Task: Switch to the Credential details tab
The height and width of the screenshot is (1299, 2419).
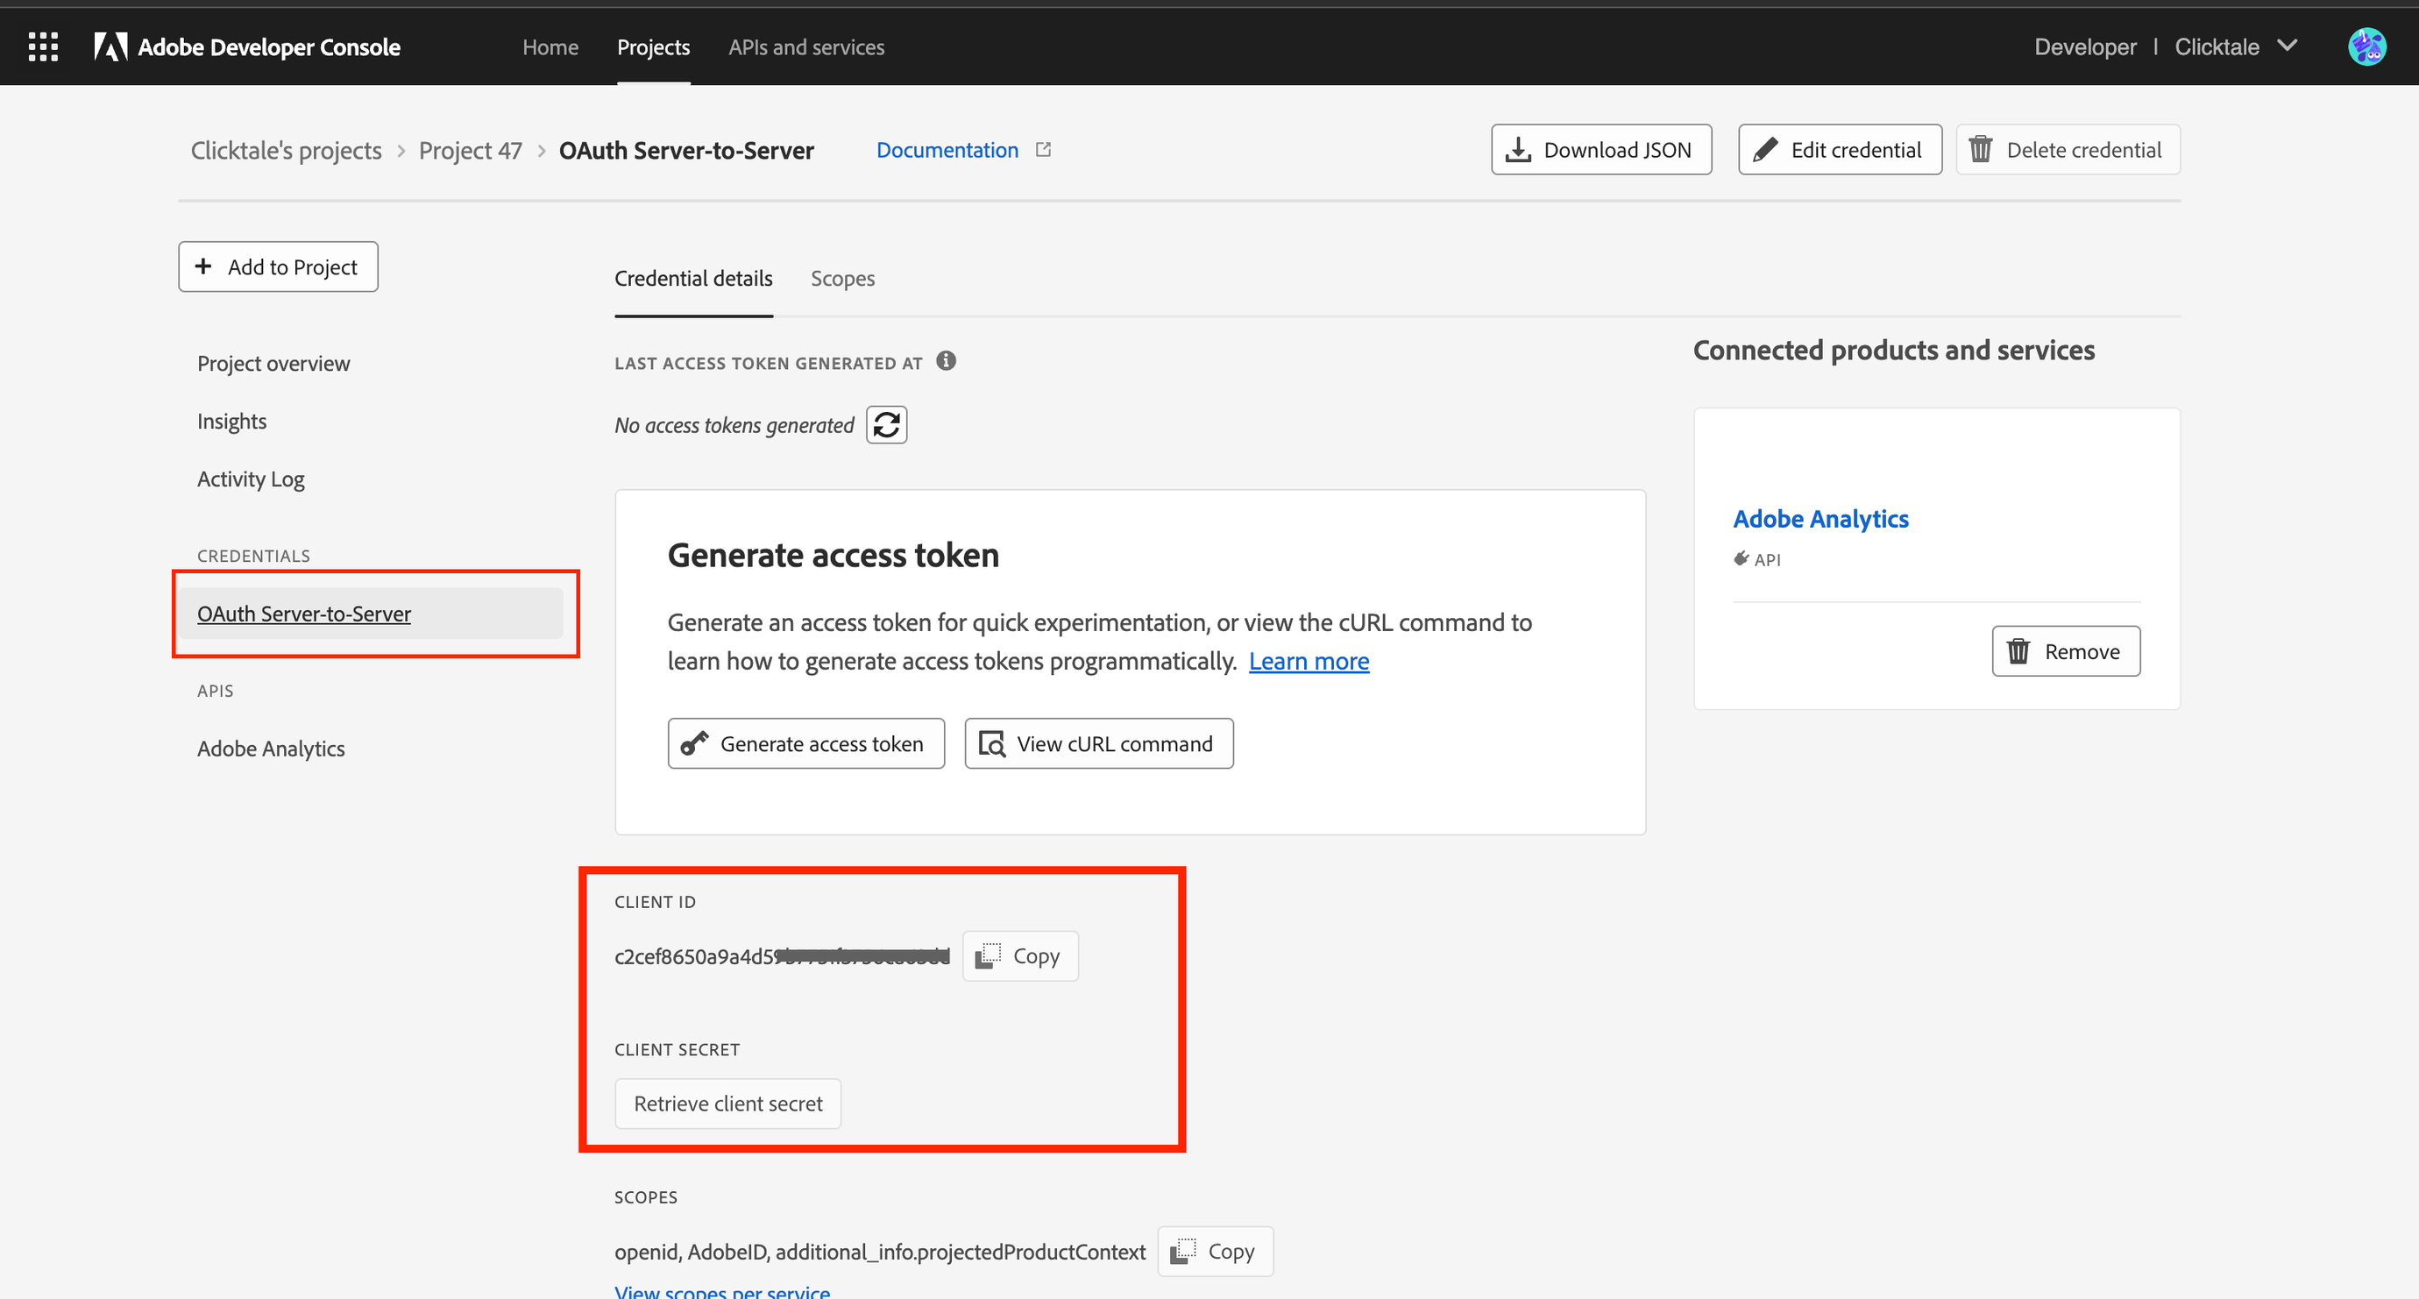Action: point(693,278)
